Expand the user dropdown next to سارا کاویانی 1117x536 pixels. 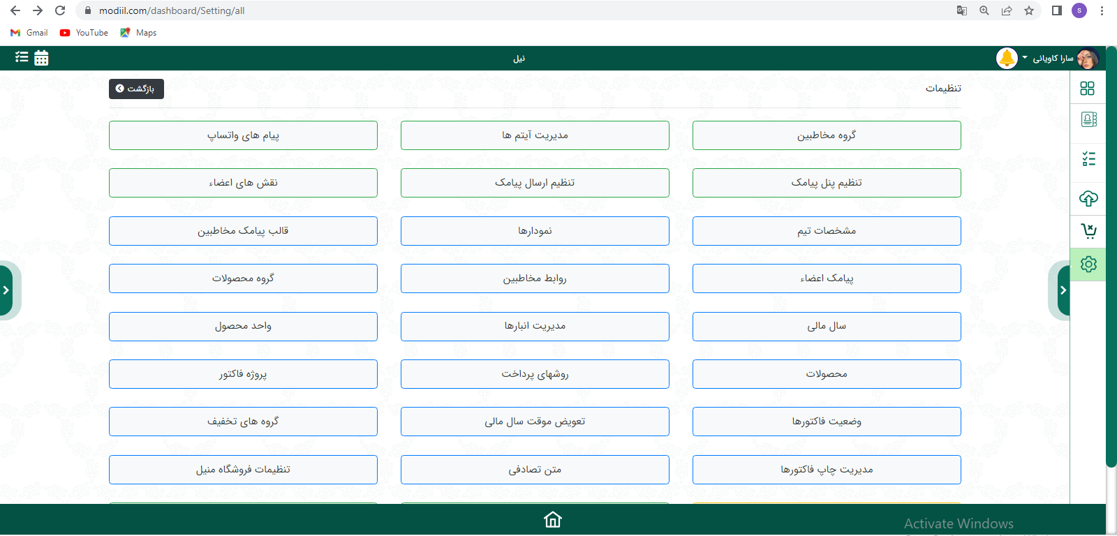[x=1025, y=58]
